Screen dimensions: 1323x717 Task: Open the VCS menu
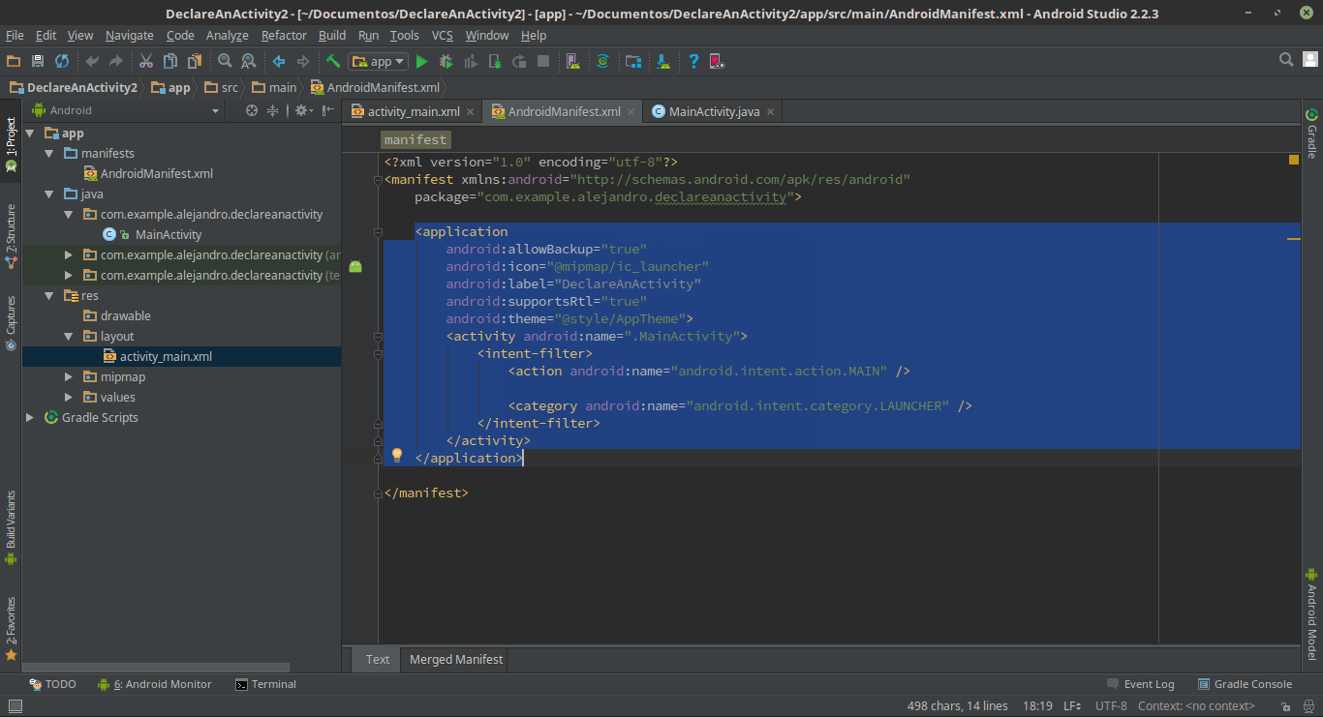coord(442,35)
